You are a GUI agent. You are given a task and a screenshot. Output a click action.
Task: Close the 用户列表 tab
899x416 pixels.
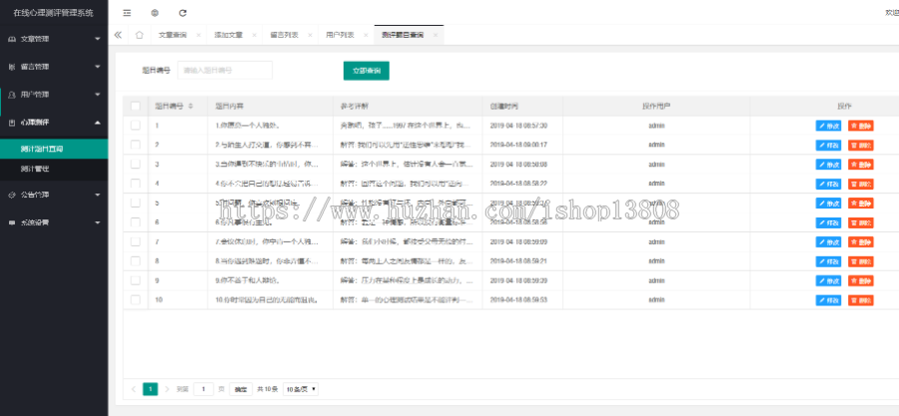tap(366, 35)
